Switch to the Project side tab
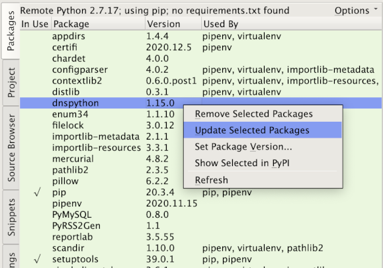 pos(11,83)
